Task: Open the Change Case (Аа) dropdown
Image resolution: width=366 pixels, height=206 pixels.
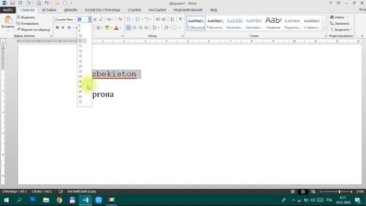Action: tap(110, 19)
